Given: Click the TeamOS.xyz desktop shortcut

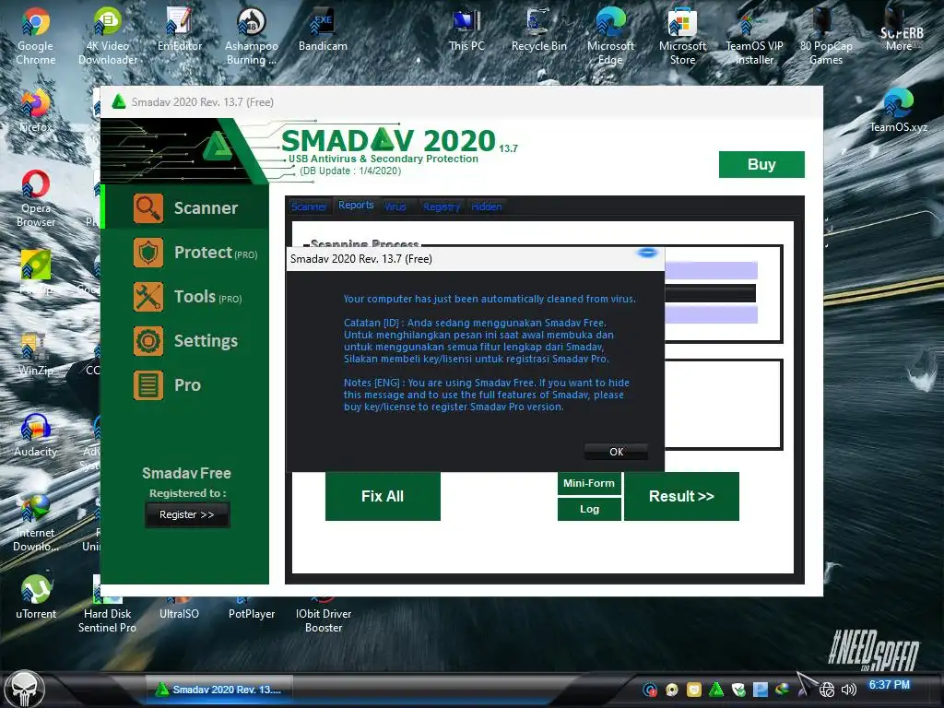Looking at the screenshot, I should pos(898,111).
